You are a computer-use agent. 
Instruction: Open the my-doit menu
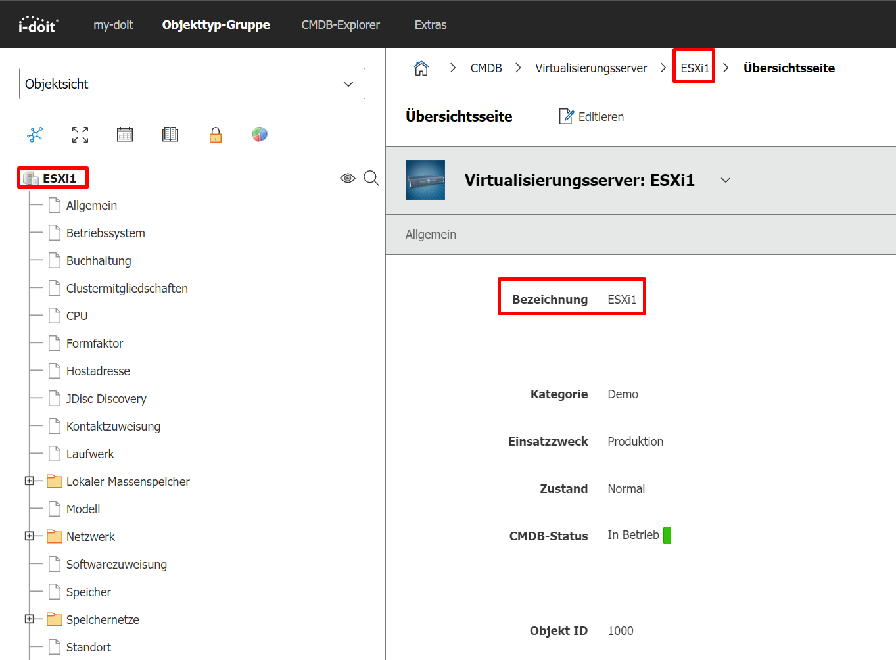(x=113, y=25)
